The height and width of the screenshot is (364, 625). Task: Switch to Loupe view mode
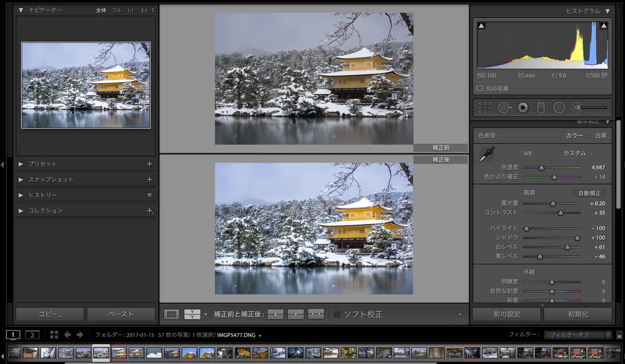click(x=171, y=314)
